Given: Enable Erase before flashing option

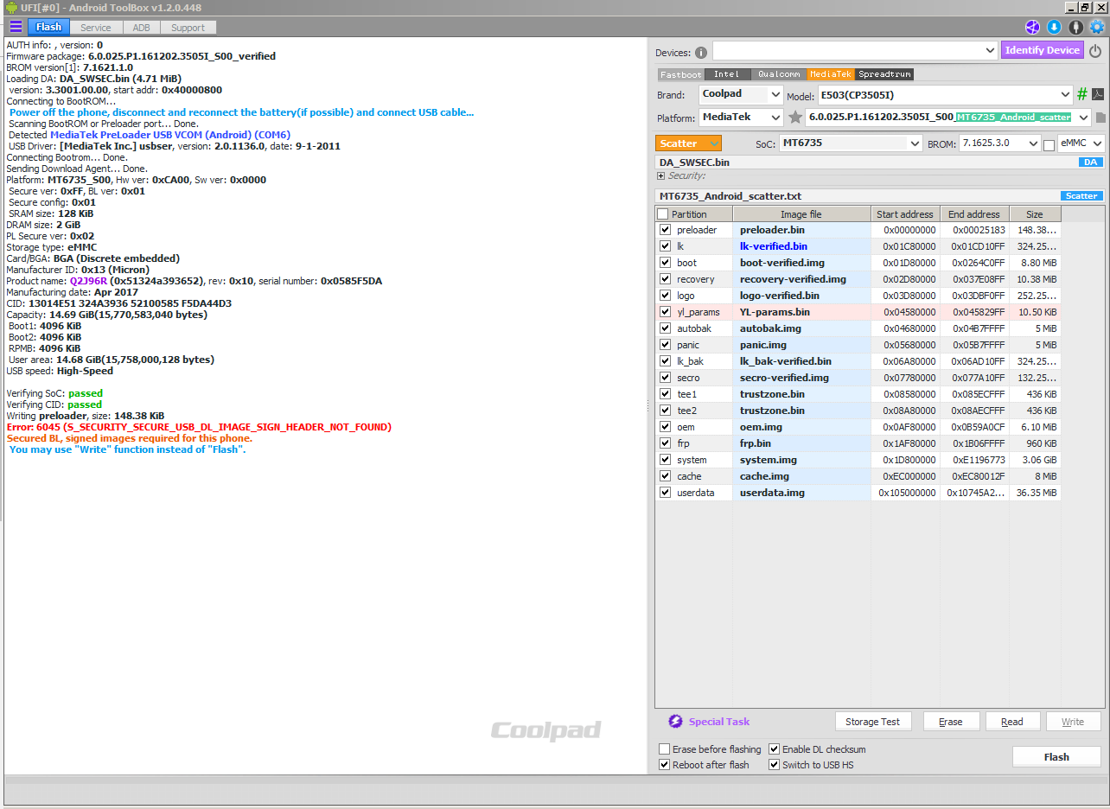Looking at the screenshot, I should click(664, 749).
